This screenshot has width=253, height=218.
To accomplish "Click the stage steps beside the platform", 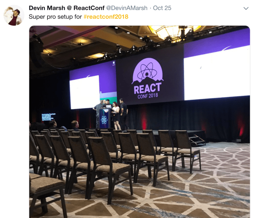I will tap(197, 141).
